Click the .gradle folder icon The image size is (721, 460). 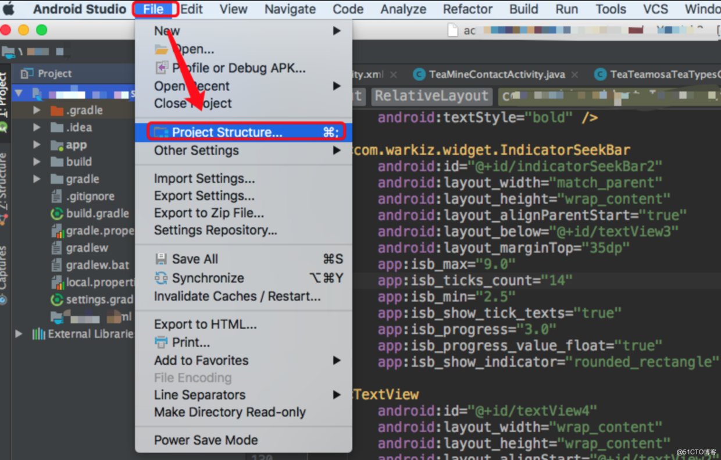[57, 110]
